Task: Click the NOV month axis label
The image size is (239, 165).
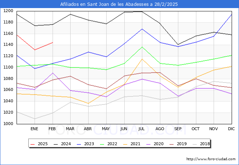Action: (214, 129)
